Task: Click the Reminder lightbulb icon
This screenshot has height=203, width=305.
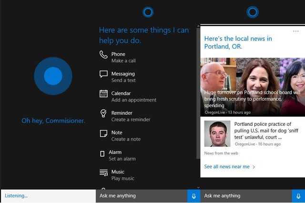Action: [103, 113]
